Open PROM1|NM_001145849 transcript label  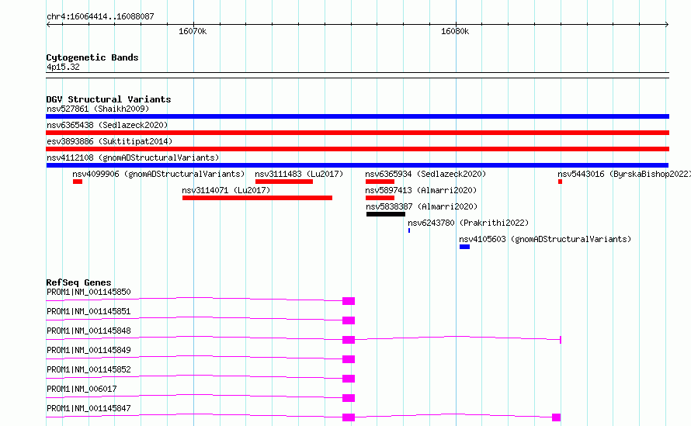pyautogui.click(x=89, y=350)
